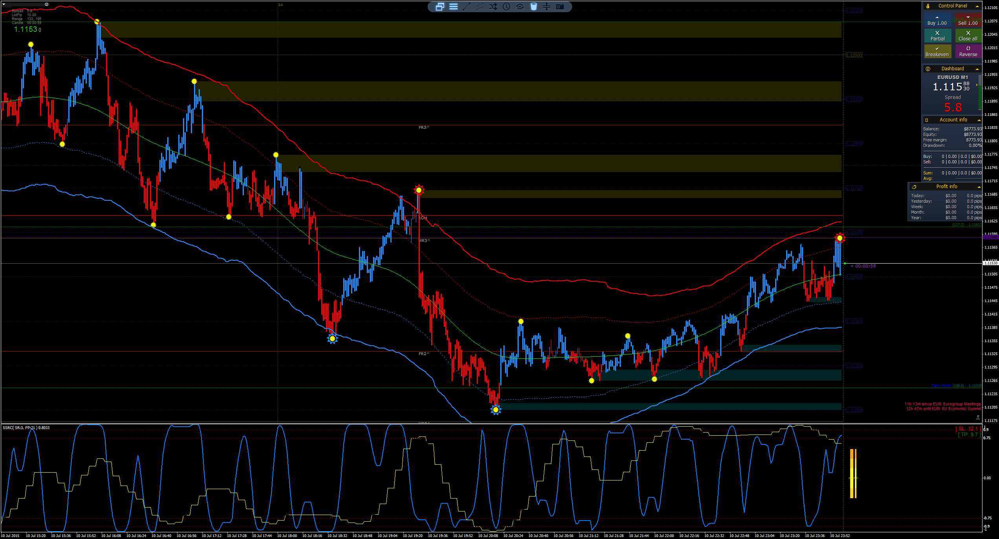The width and height of the screenshot is (999, 539).
Task: Click the green TP: 9.7 label
Action: pyautogui.click(x=970, y=434)
